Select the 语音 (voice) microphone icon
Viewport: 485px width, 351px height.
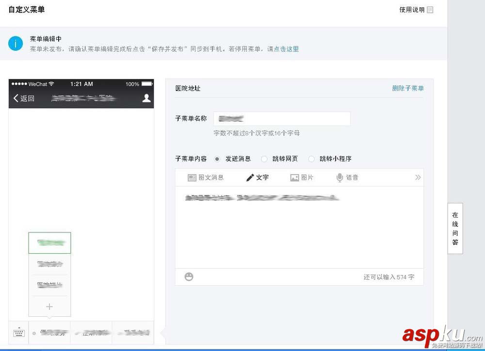[x=346, y=177]
